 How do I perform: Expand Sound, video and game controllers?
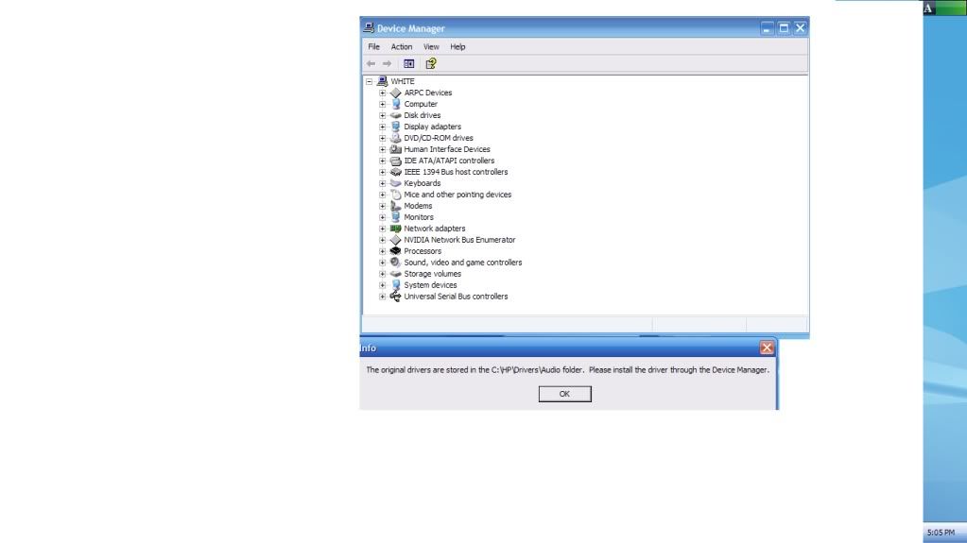point(383,263)
